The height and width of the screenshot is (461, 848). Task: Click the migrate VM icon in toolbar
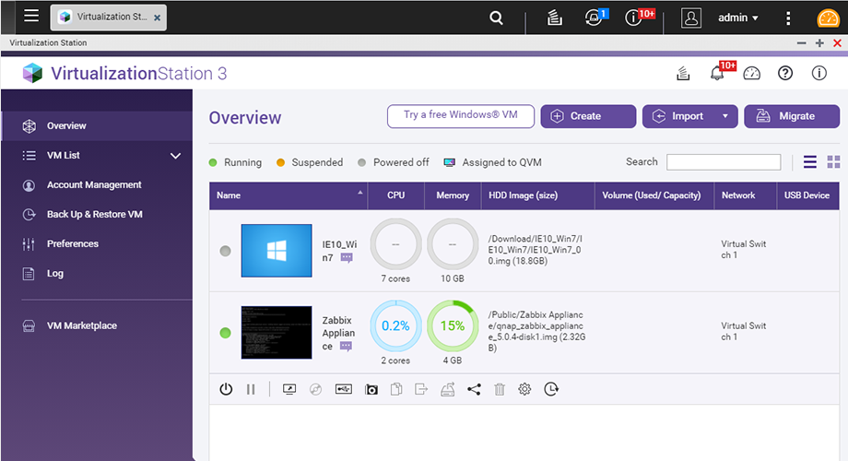(447, 389)
